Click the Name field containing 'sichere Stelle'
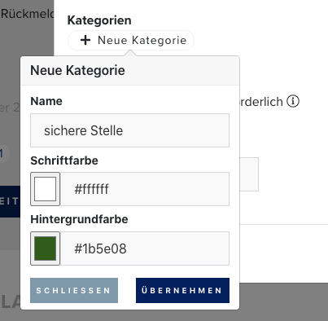 (x=129, y=130)
